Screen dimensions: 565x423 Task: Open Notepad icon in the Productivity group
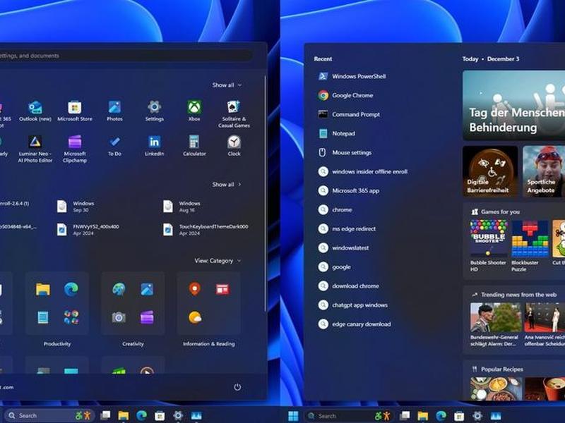pyautogui.click(x=43, y=317)
